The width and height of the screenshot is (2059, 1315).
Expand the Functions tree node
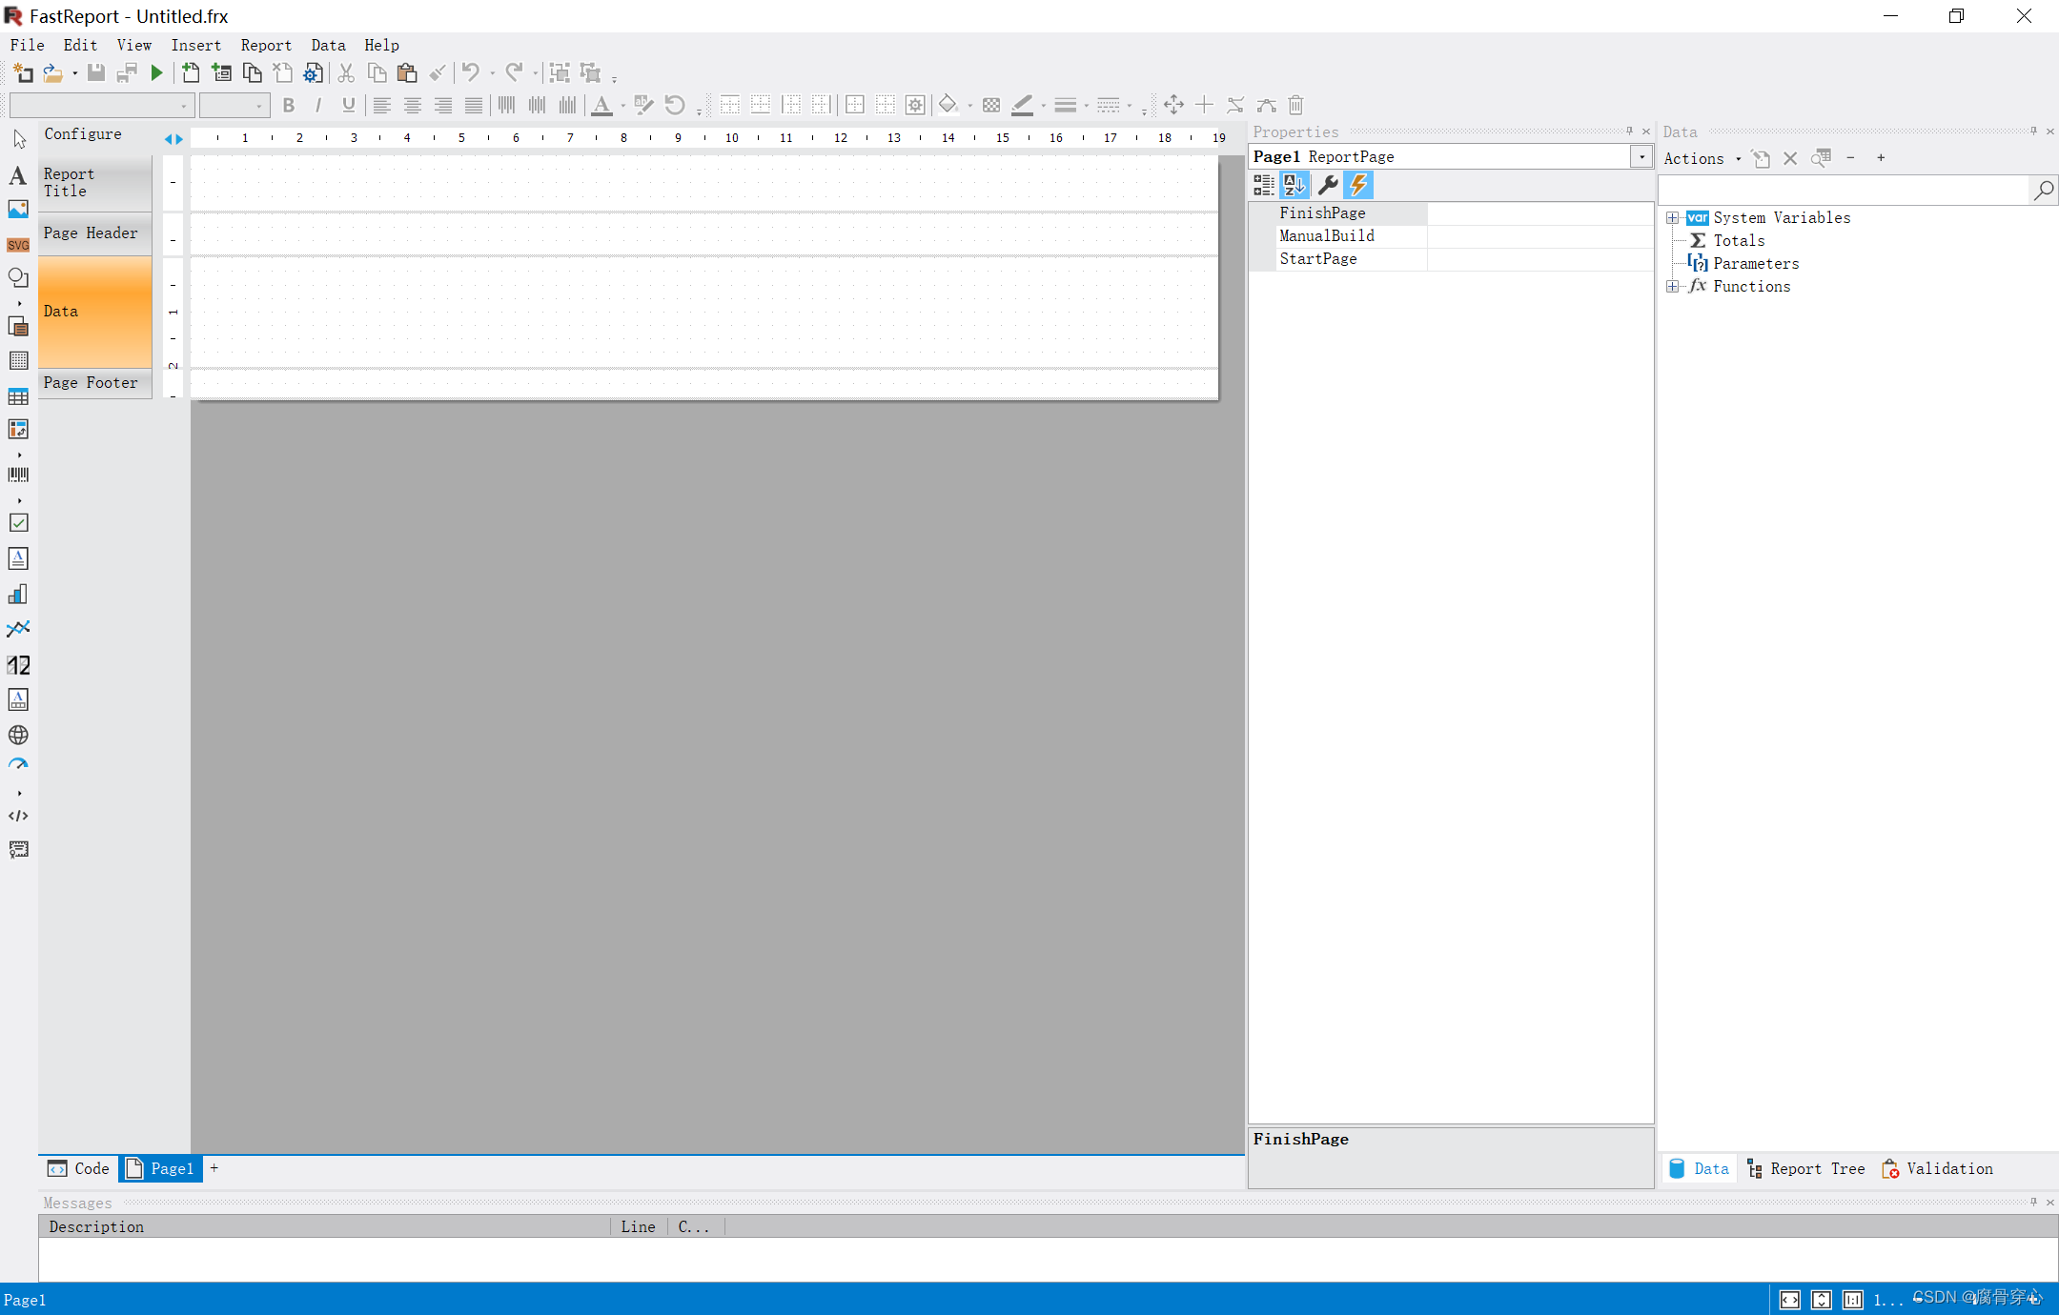[1673, 287]
